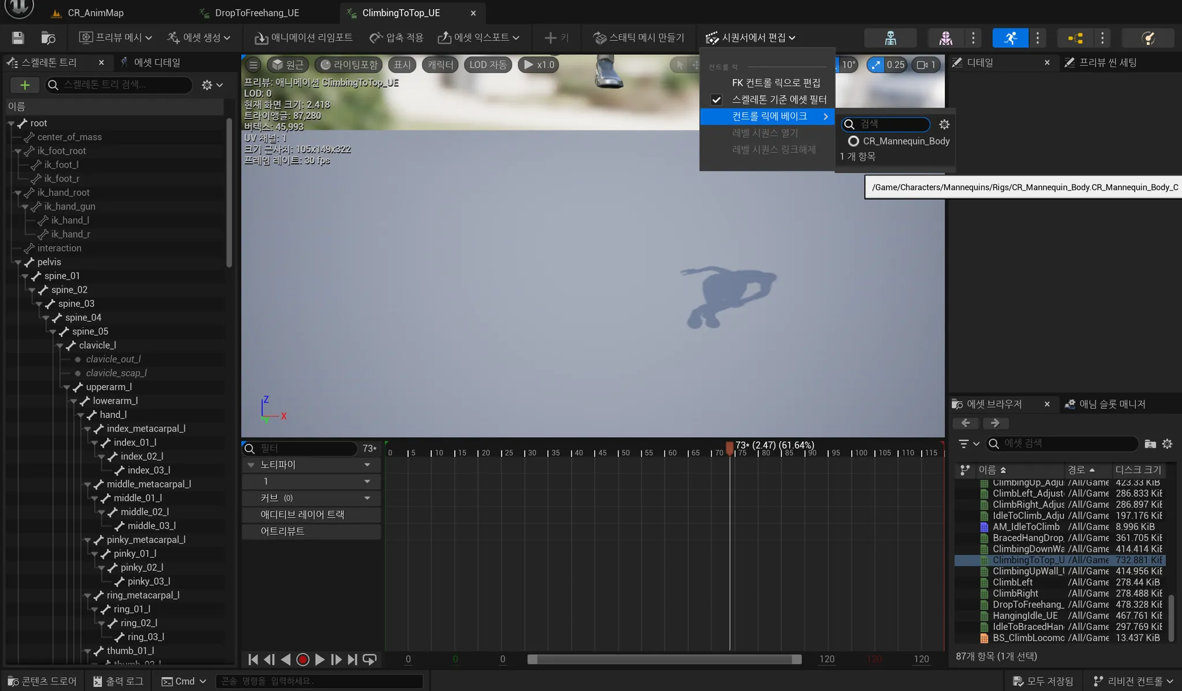The image size is (1182, 691).
Task: Jump to first frame of animation
Action: [x=253, y=659]
